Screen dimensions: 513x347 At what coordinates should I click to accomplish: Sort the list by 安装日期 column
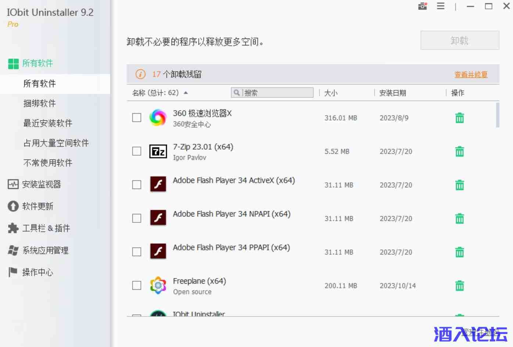pyautogui.click(x=392, y=93)
